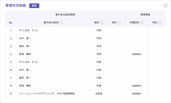Click JASRAC in row 4
The width and height of the screenshot is (171, 103).
click(x=137, y=54)
